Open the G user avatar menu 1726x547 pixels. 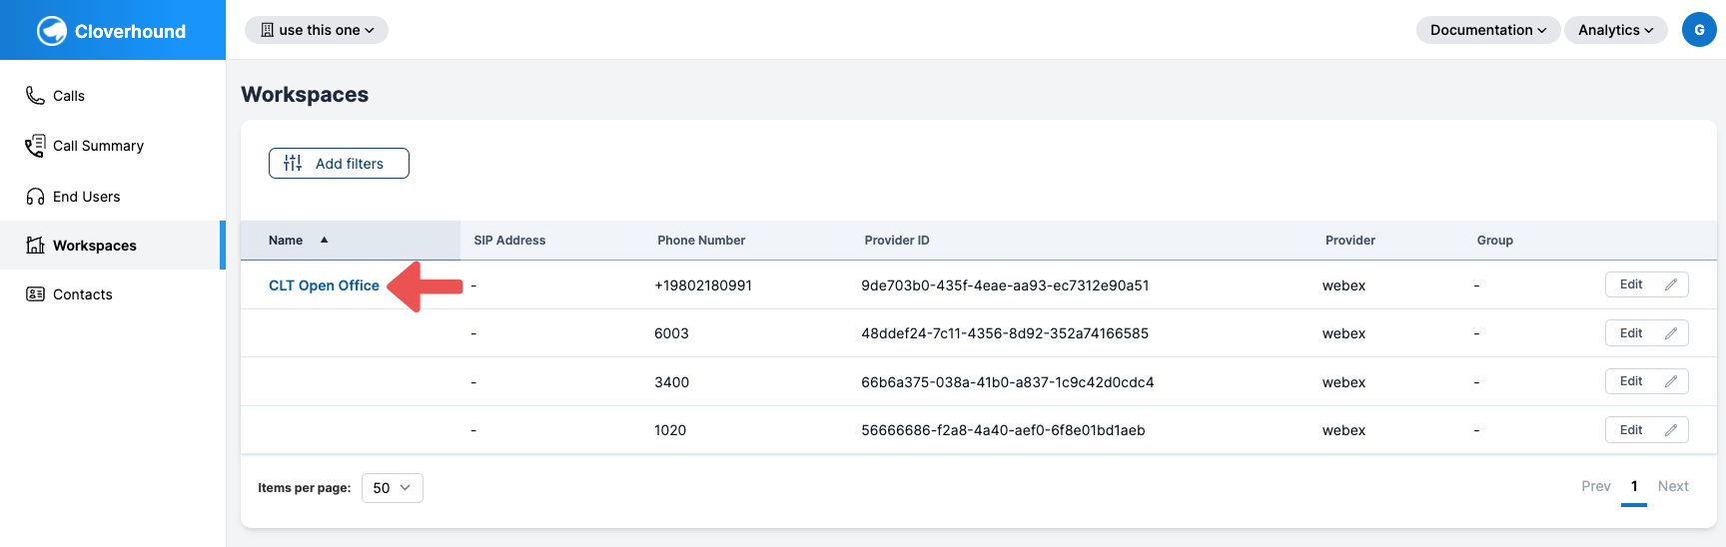point(1699,30)
